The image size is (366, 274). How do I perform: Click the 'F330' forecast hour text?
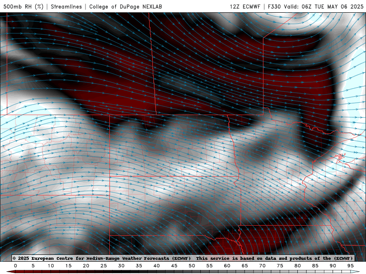274,6
